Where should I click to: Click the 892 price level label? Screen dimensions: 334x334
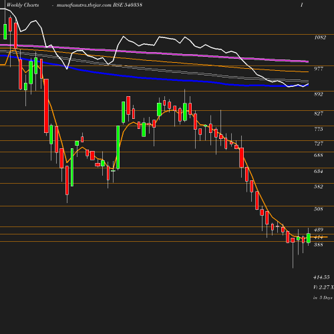[x=319, y=94]
